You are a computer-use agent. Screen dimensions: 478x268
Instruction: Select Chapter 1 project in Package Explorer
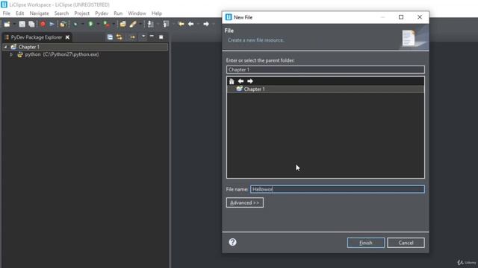pos(29,47)
